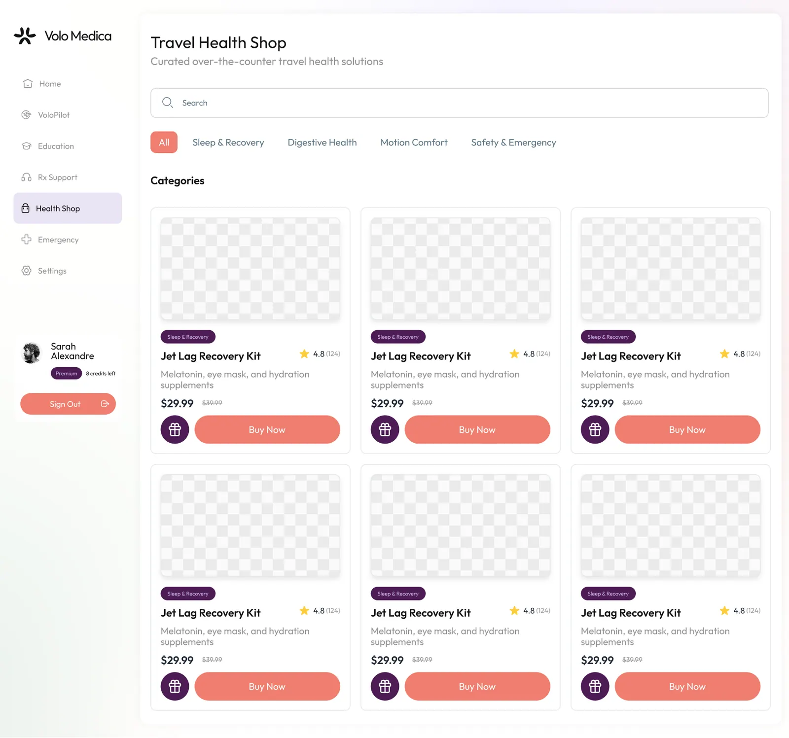Click the Settings gear icon
The width and height of the screenshot is (789, 738).
pos(27,271)
